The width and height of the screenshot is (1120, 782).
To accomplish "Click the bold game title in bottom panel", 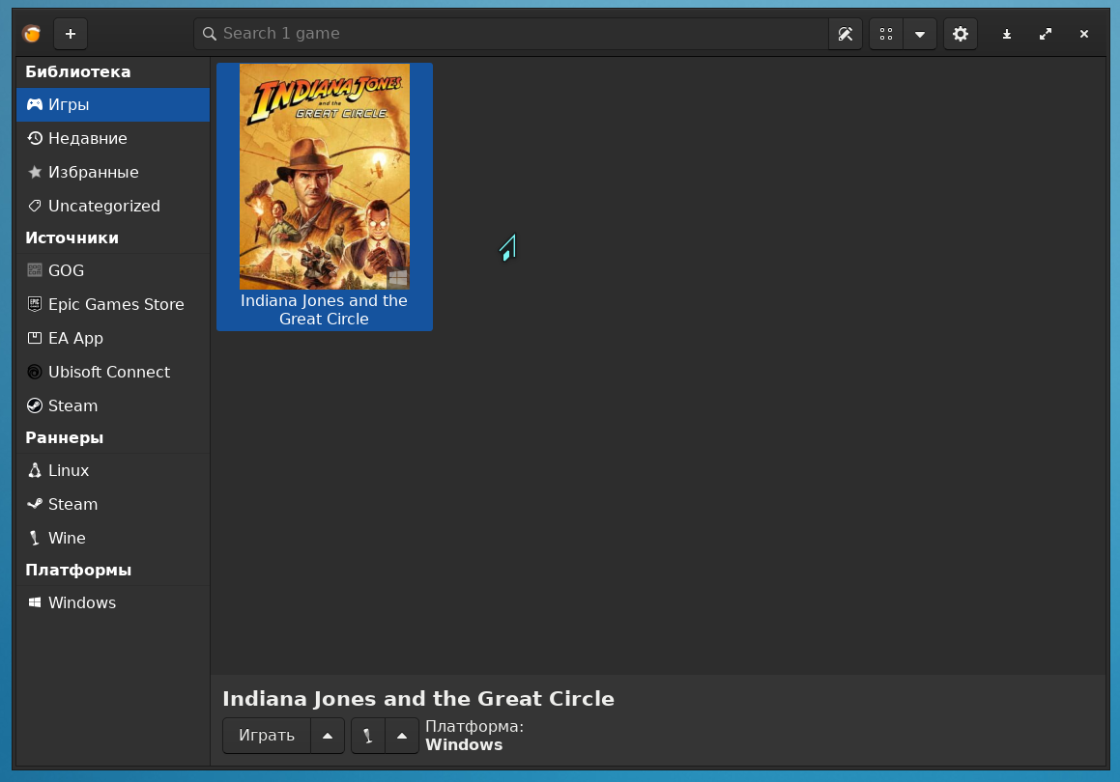I will tap(418, 699).
